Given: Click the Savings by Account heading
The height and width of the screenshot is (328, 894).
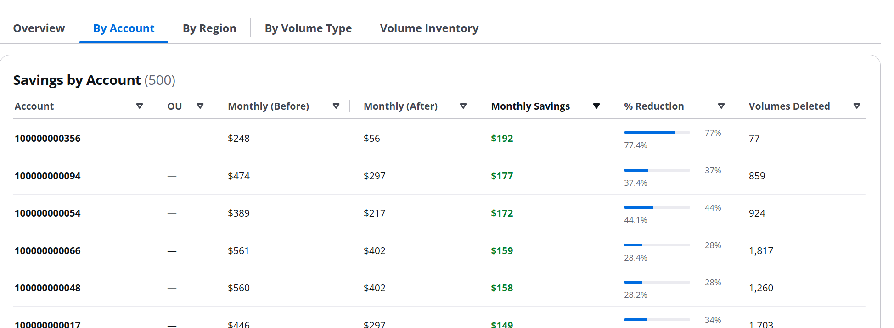Looking at the screenshot, I should 77,80.
